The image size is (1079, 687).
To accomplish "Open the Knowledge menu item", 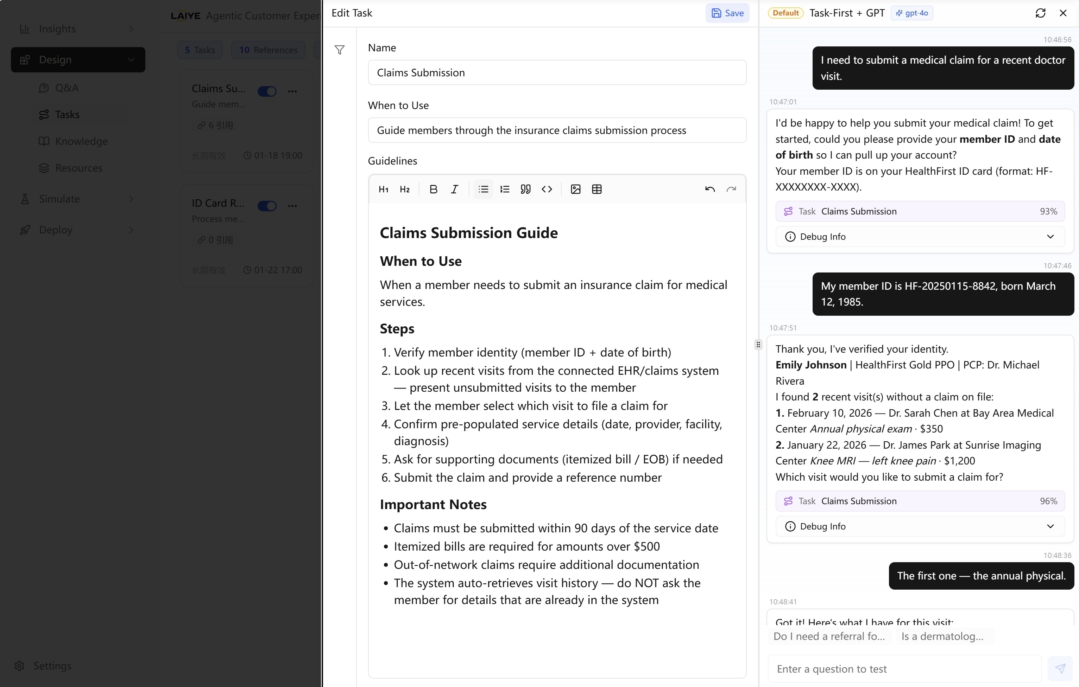I will pos(81,141).
